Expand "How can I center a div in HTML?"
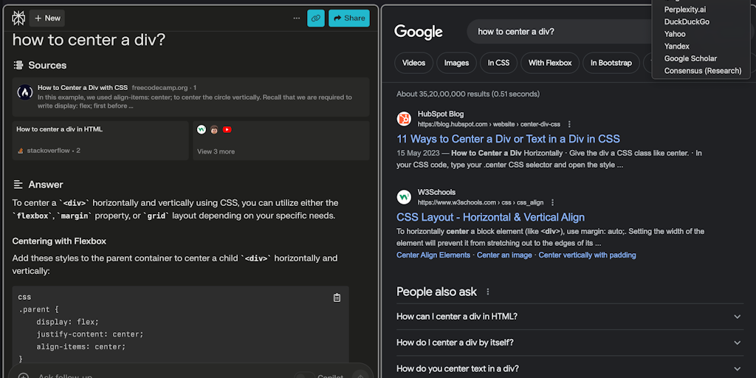 (x=737, y=317)
